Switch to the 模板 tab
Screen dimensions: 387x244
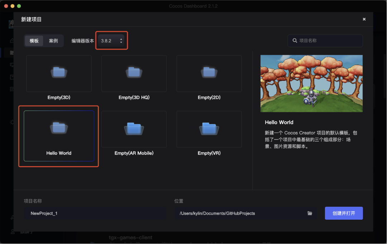[34, 41]
